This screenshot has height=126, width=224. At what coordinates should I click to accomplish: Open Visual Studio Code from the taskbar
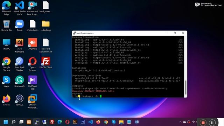(91, 122)
